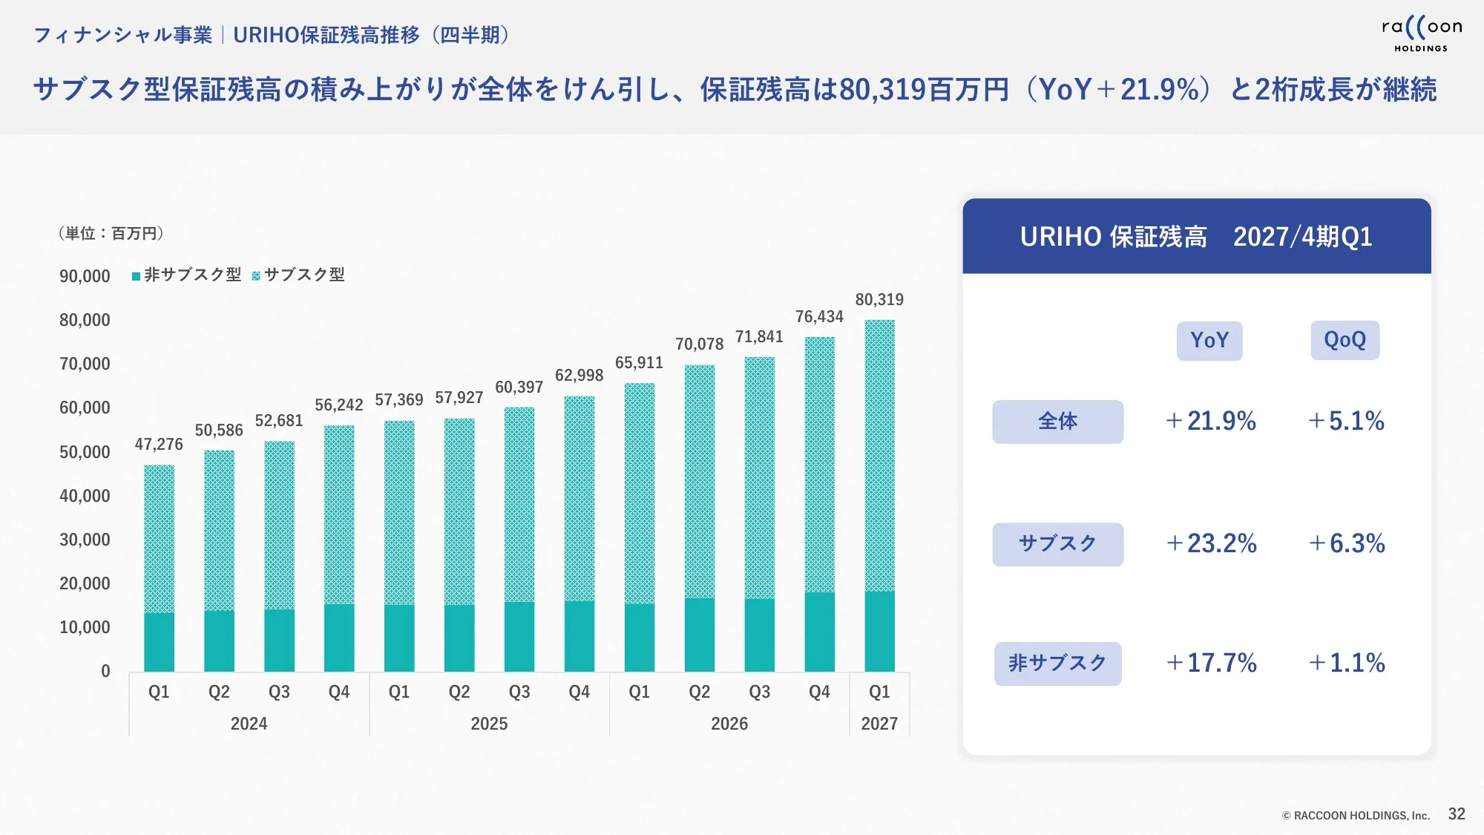Viewport: 1484px width, 835px height.
Task: Click the 71,841 bar data label
Action: pyautogui.click(x=759, y=337)
